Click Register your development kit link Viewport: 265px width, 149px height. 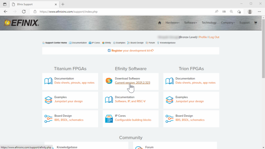click(131, 51)
